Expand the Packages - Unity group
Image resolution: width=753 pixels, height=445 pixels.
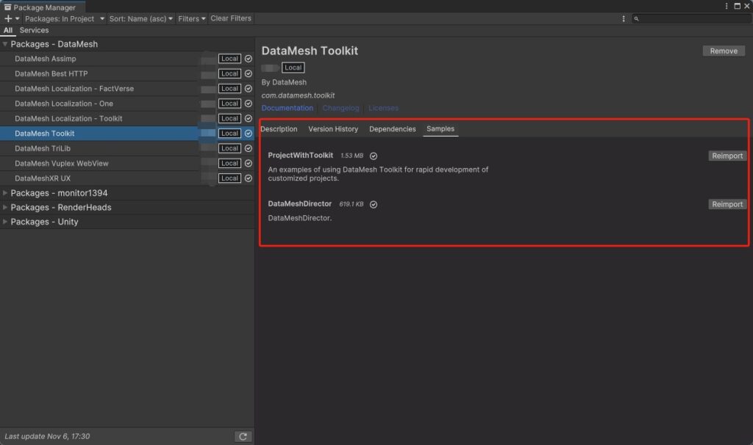pos(6,222)
